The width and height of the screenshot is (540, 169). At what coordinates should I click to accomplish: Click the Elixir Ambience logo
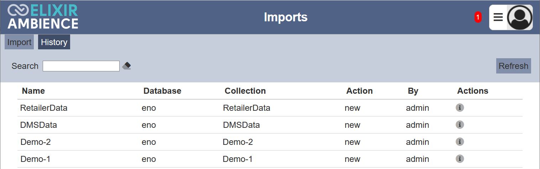(x=43, y=17)
